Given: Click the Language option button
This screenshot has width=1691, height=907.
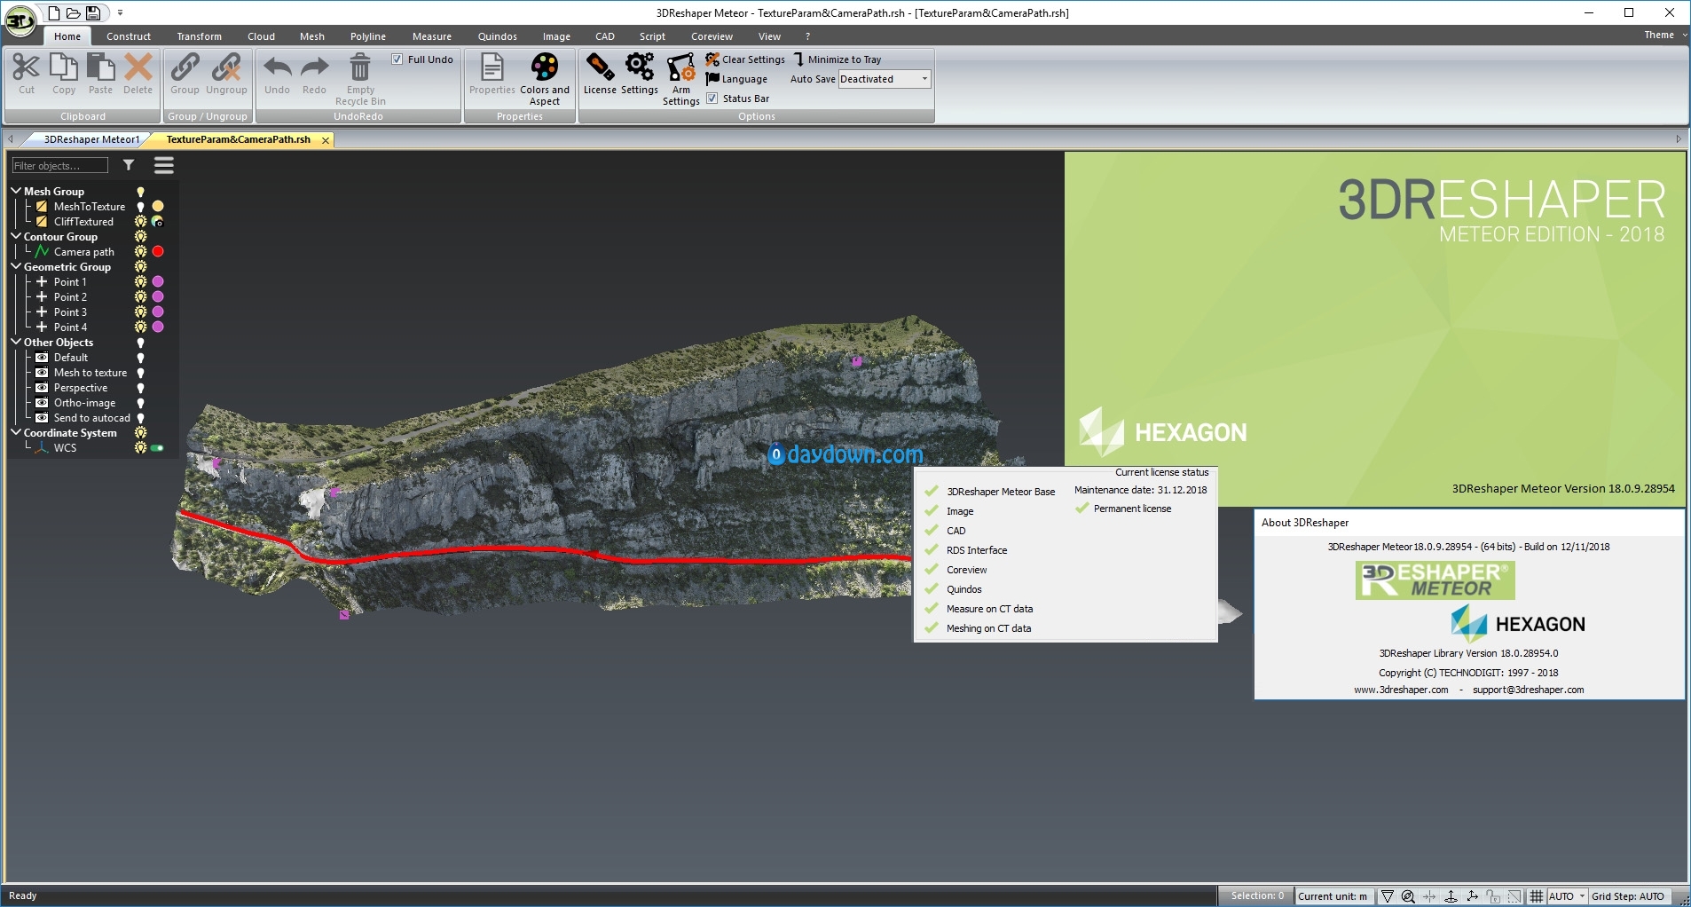Looking at the screenshot, I should click(x=736, y=79).
